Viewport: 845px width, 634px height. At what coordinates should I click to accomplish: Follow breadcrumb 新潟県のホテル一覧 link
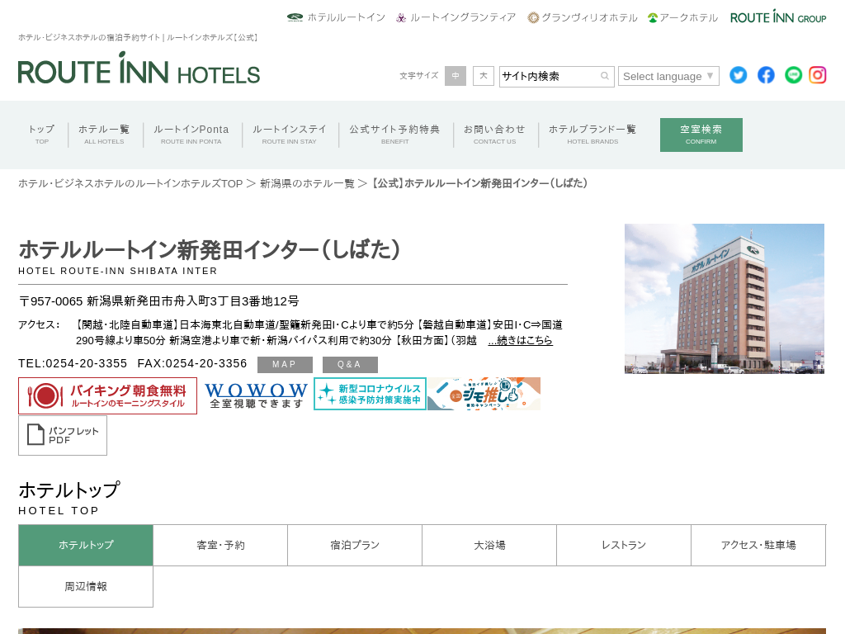pyautogui.click(x=307, y=183)
